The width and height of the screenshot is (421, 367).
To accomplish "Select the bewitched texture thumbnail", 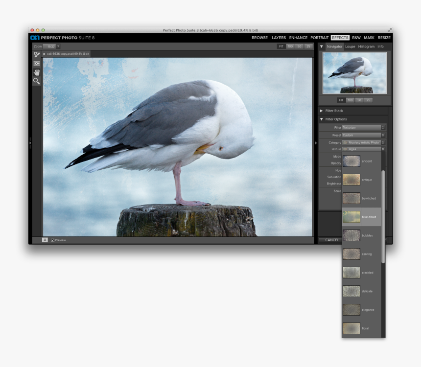I will click(351, 198).
